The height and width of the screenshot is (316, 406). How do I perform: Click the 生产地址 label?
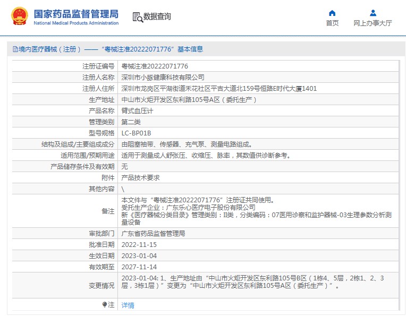click(101, 100)
